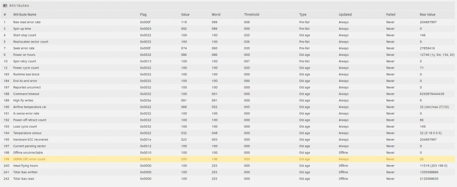
Task: Click the power-off retract raw value 66
Action: click(x=422, y=120)
